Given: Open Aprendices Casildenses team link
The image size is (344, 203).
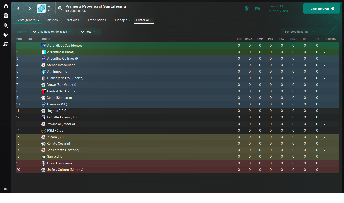Looking at the screenshot, I should [x=65, y=46].
